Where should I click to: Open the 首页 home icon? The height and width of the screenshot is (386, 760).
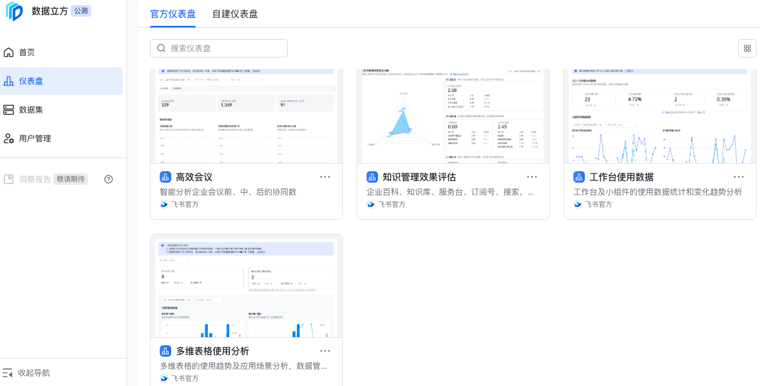(x=9, y=52)
